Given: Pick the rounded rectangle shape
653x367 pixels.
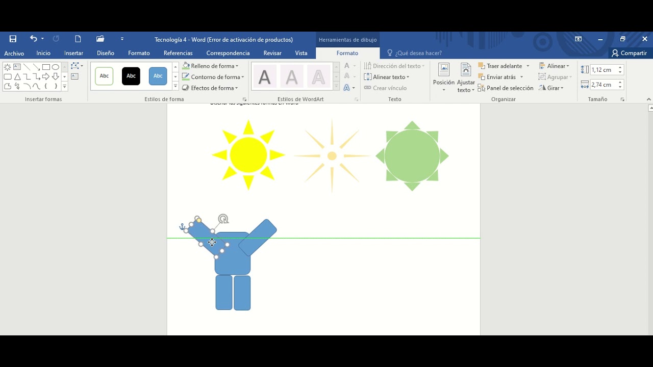Looking at the screenshot, I should (8, 76).
